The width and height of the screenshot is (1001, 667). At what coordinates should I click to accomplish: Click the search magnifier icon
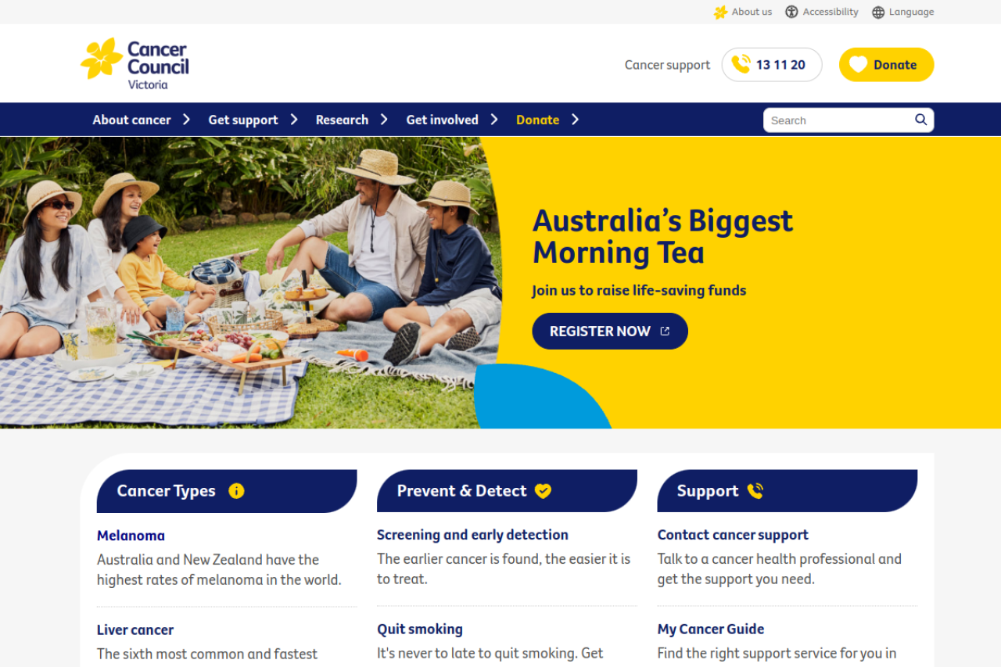[x=921, y=120]
